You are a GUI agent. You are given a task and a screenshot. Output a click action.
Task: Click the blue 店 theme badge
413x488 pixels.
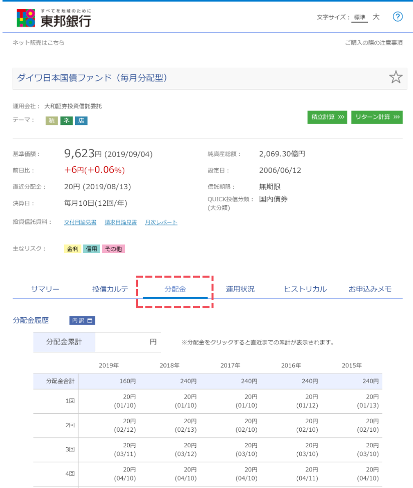point(81,121)
